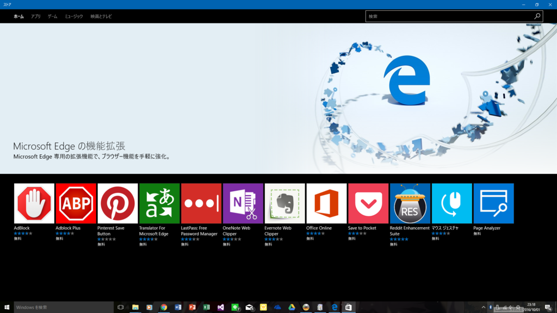Click the large Edge logo banner image
Viewport: 557px width, 313px height.
coord(407,81)
